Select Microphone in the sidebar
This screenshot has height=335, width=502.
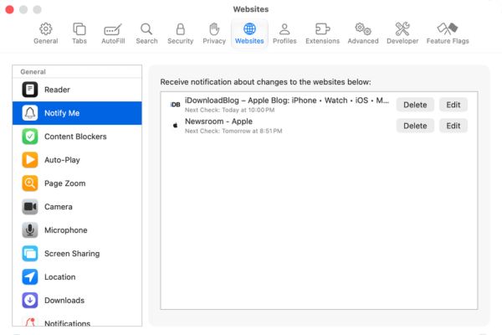(x=77, y=229)
